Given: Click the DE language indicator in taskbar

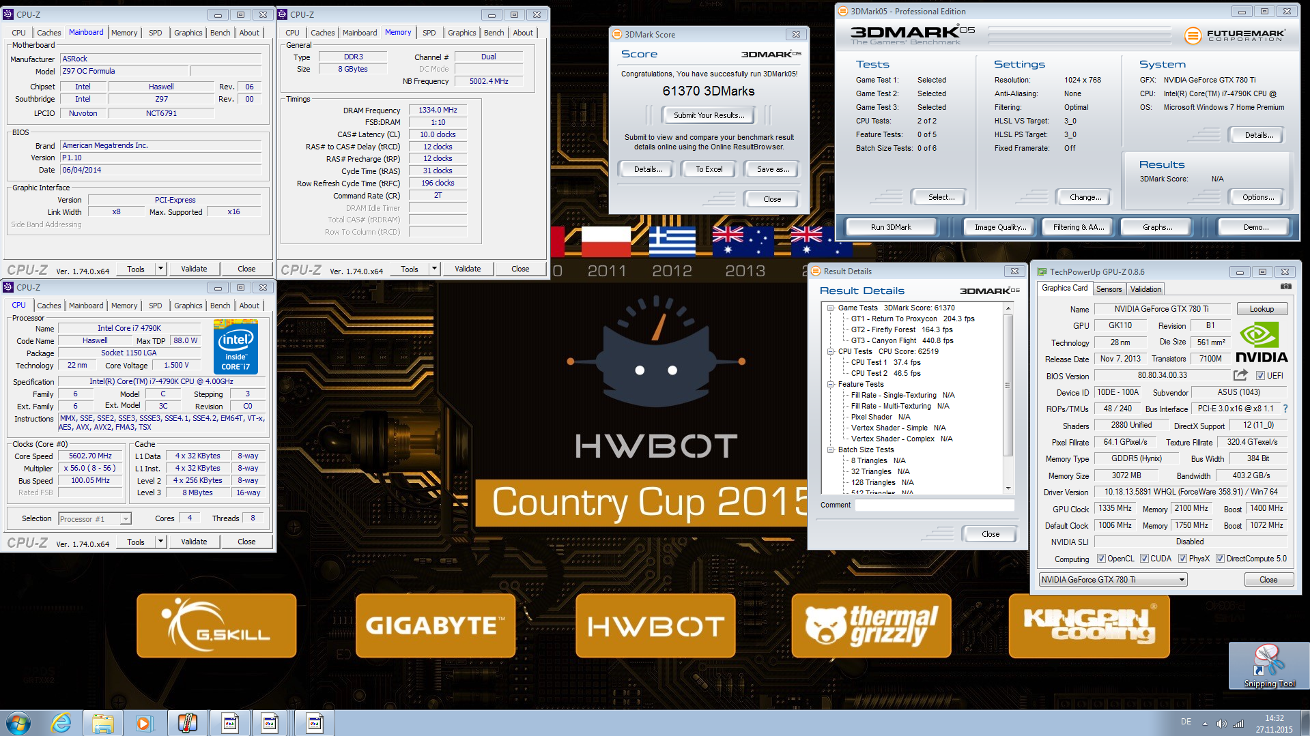Looking at the screenshot, I should [1186, 722].
